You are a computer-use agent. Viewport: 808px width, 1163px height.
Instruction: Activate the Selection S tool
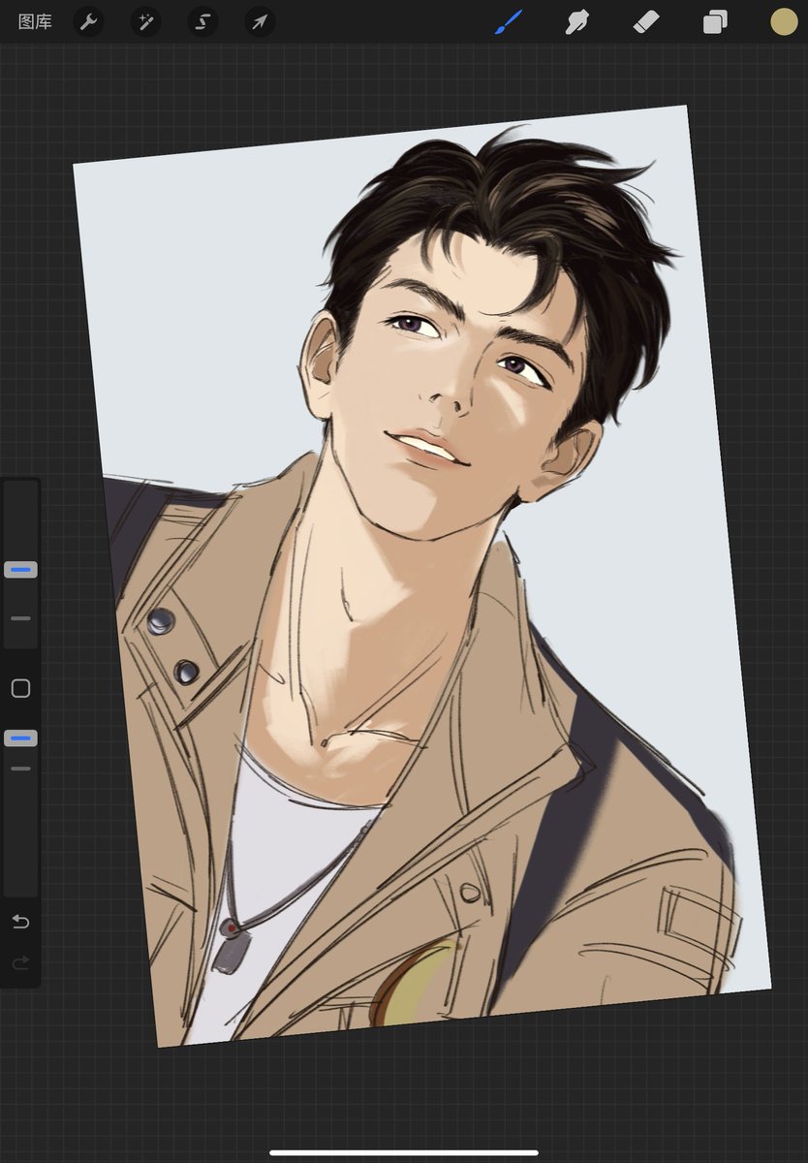click(202, 21)
